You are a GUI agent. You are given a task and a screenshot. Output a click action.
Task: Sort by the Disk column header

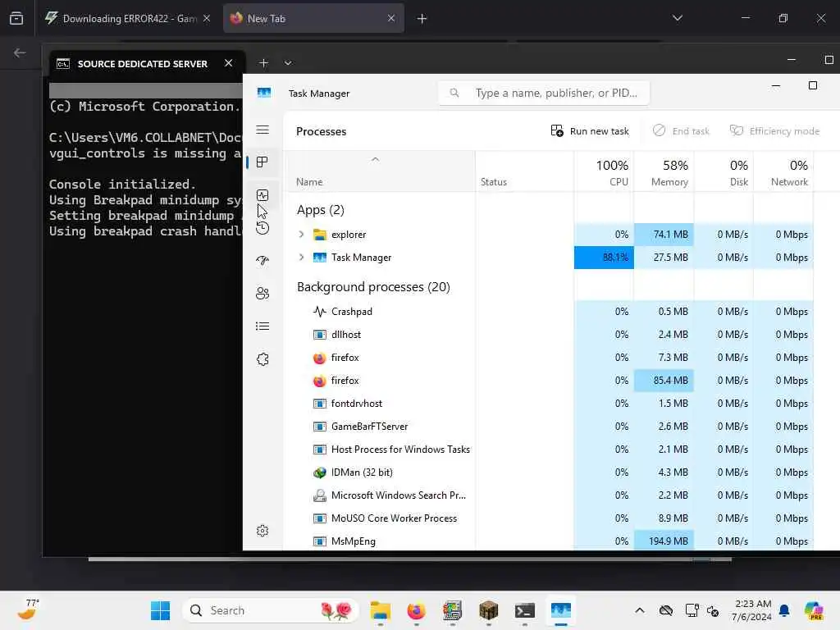(724, 171)
